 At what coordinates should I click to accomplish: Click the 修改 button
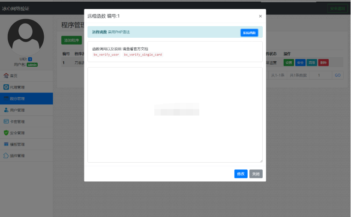(241, 174)
